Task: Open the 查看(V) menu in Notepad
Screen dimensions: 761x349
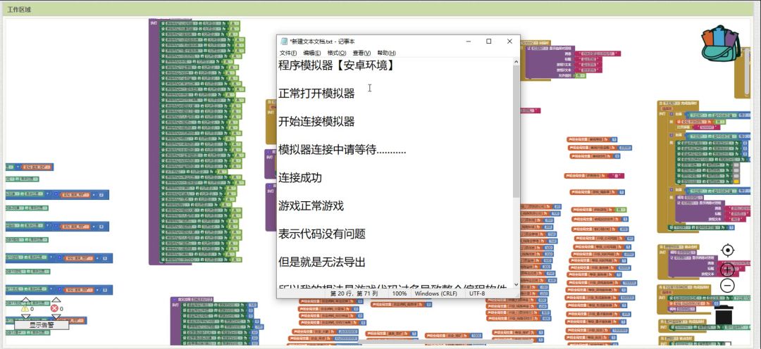Action: (361, 53)
